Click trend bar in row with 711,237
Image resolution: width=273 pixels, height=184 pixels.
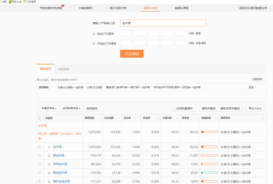pos(209,181)
